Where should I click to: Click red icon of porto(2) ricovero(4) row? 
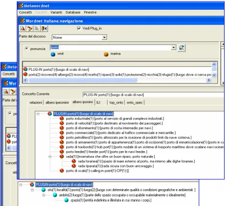point(25,74)
